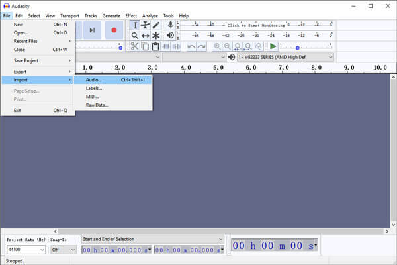Select the Multi-Tool asterisk icon
Viewport: 397px width, 265px height.
(156, 36)
